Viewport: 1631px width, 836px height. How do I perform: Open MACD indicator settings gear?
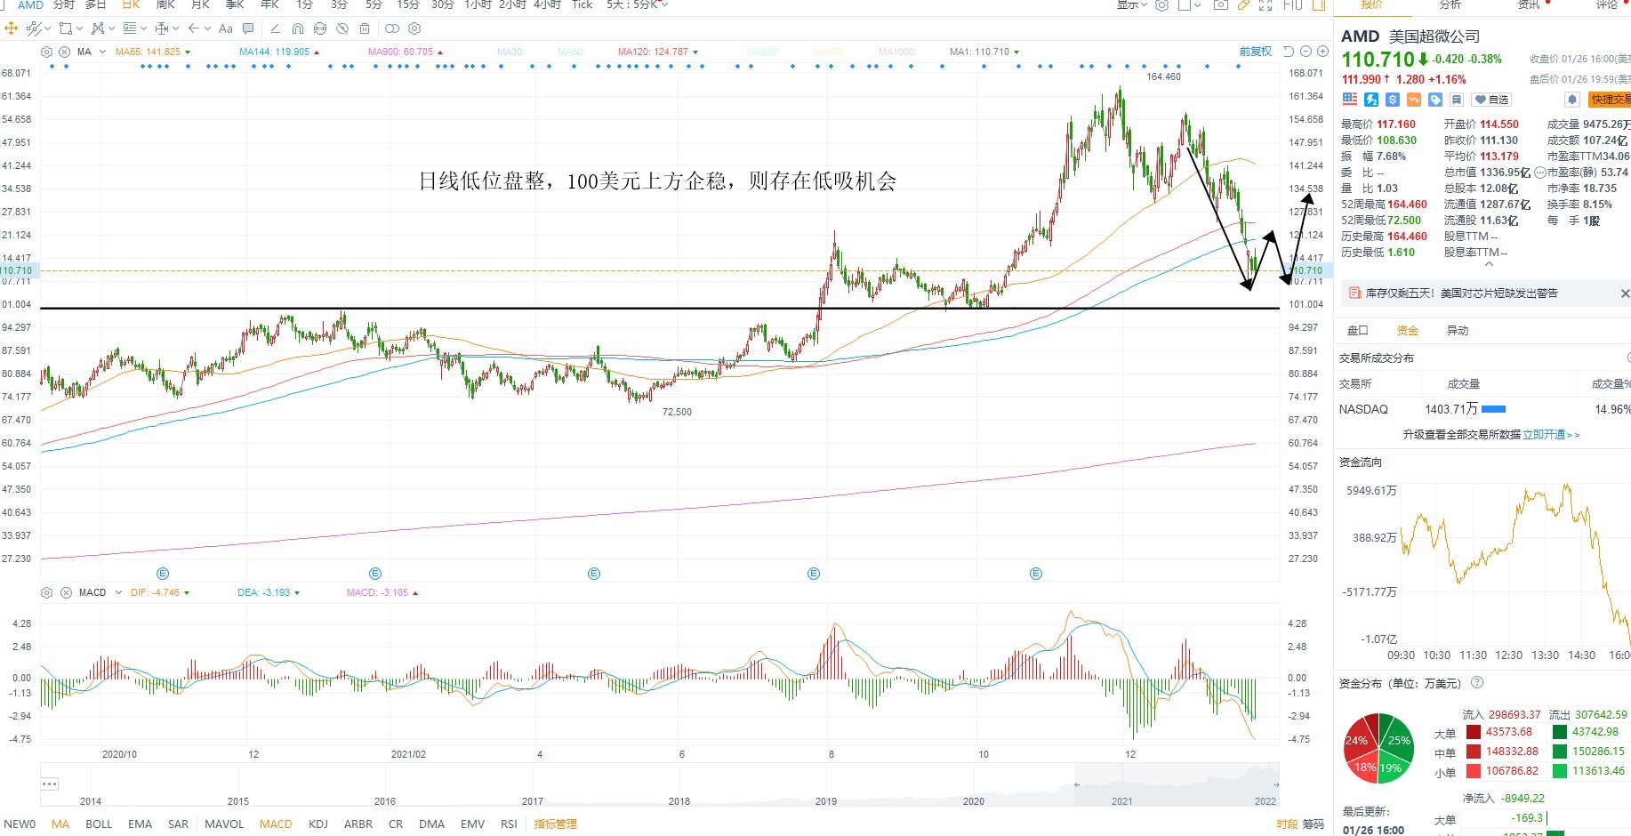click(x=46, y=592)
